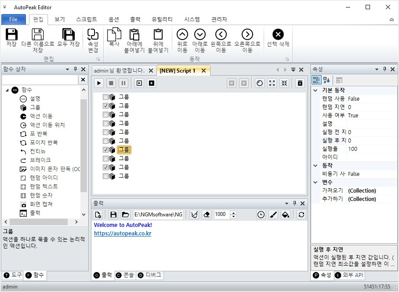Switch to the 스크립트 ribbon tab

coord(87,19)
